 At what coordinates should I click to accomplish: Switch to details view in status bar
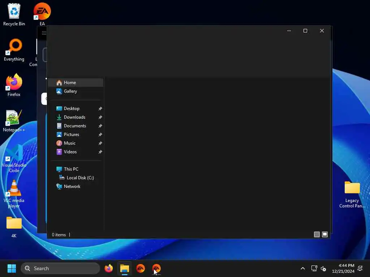[x=317, y=234]
